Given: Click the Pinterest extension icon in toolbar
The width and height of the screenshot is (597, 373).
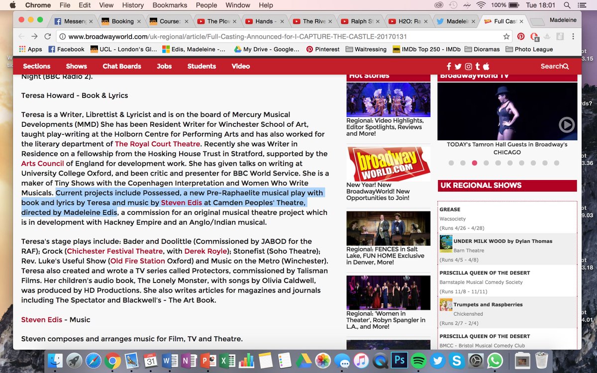Looking at the screenshot, I should [x=521, y=36].
